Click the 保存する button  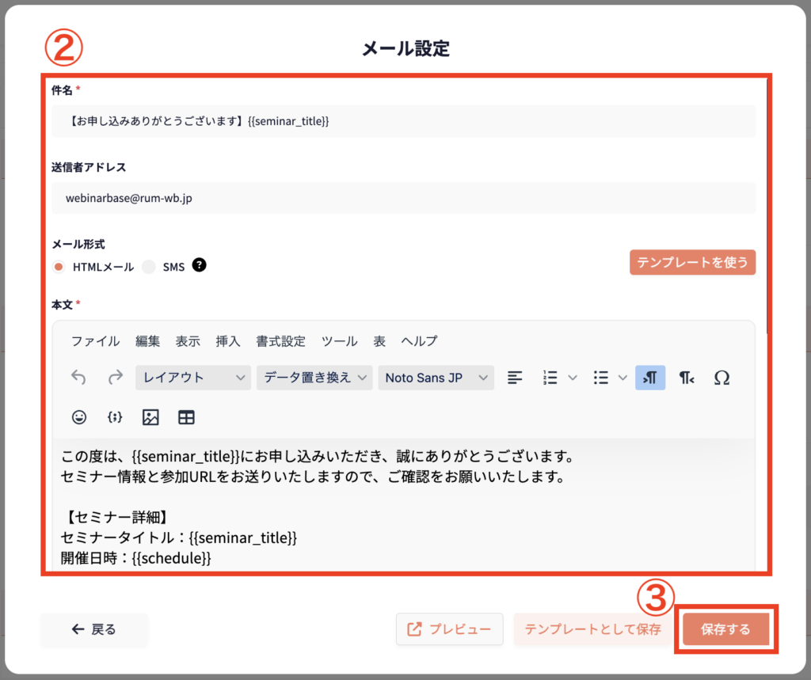(726, 629)
